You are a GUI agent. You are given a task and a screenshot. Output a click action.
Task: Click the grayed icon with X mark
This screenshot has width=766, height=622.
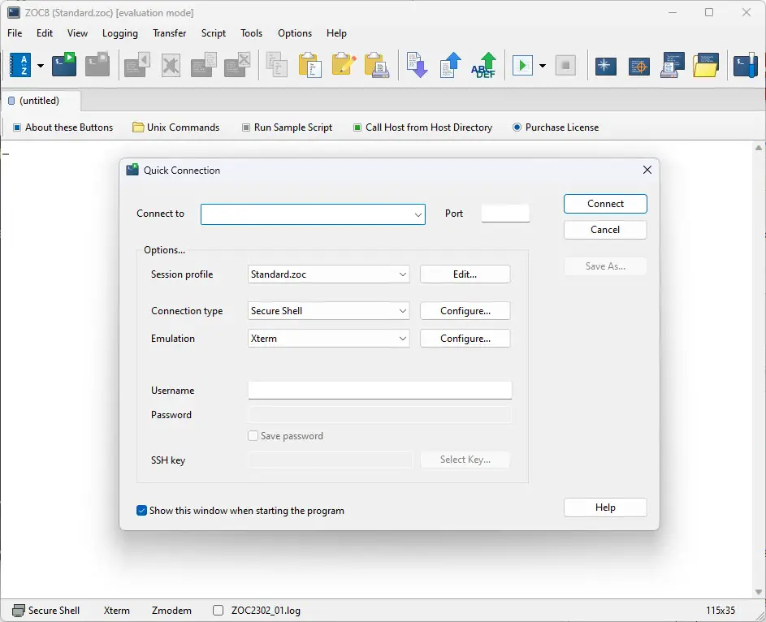[x=171, y=65]
